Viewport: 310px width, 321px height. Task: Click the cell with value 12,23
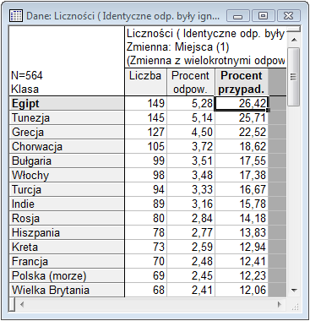click(242, 276)
